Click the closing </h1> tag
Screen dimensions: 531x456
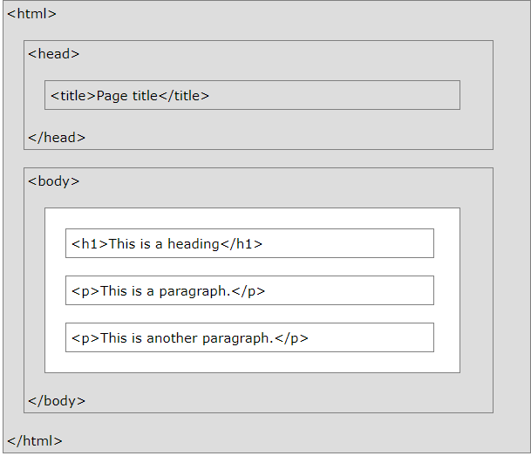242,244
